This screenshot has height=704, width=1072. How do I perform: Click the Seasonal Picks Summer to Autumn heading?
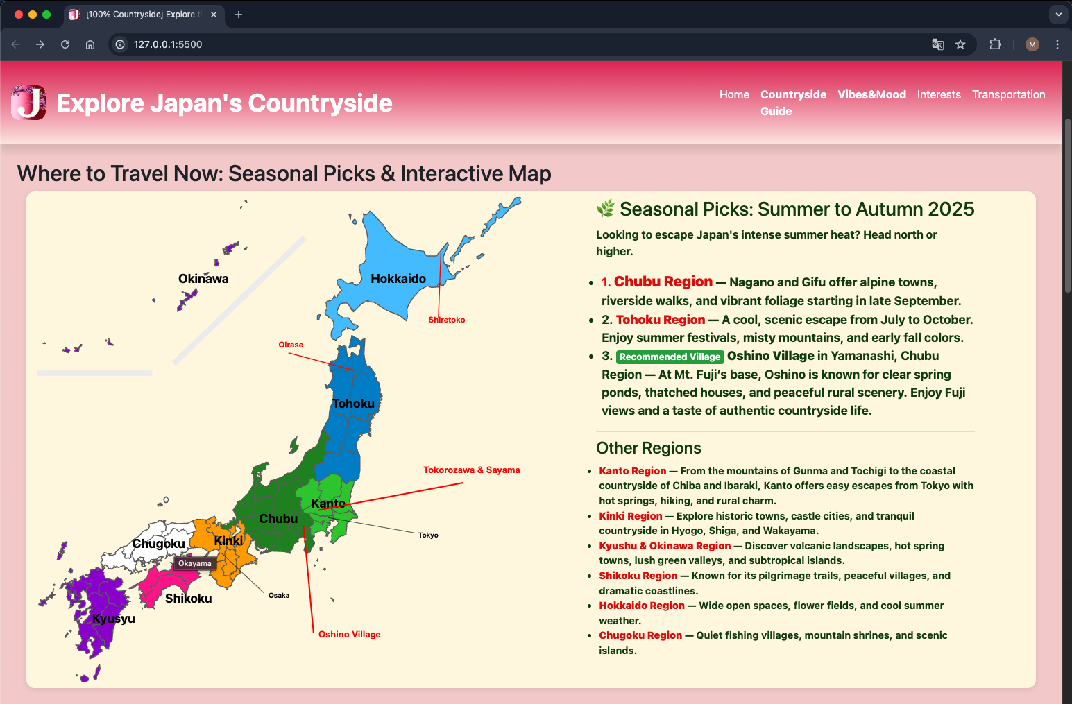click(785, 209)
